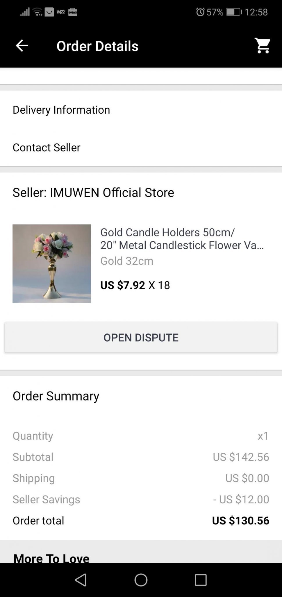Open Delivery Information section
This screenshot has height=597, width=282.
coord(61,110)
